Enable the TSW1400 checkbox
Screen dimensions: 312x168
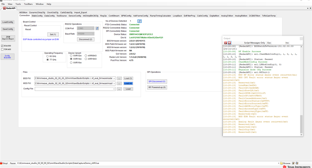[2, 49]
